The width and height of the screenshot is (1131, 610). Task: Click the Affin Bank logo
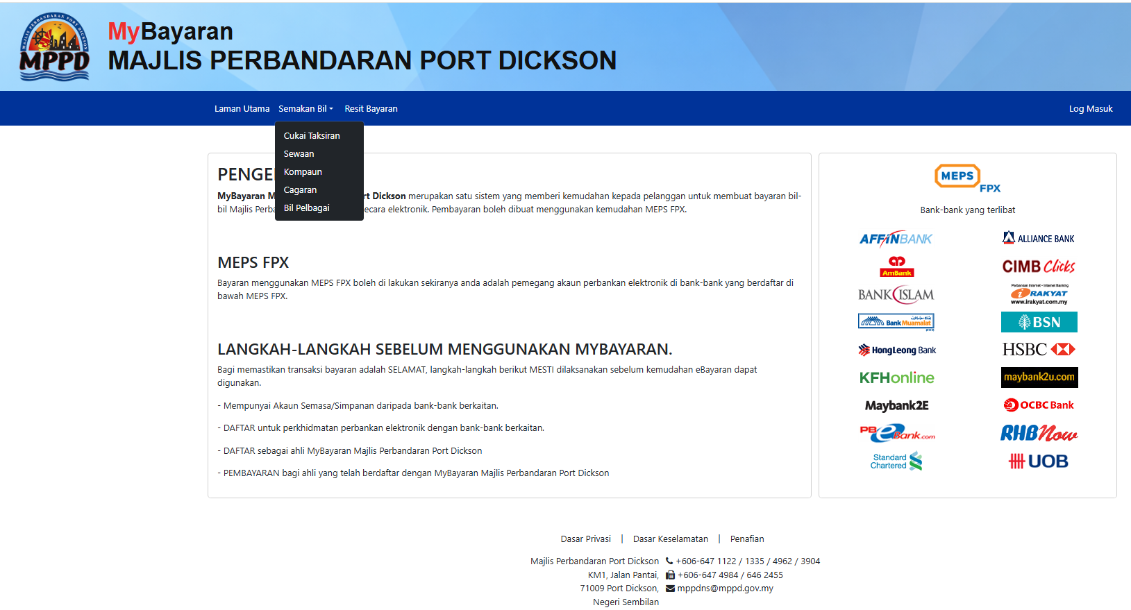[896, 239]
